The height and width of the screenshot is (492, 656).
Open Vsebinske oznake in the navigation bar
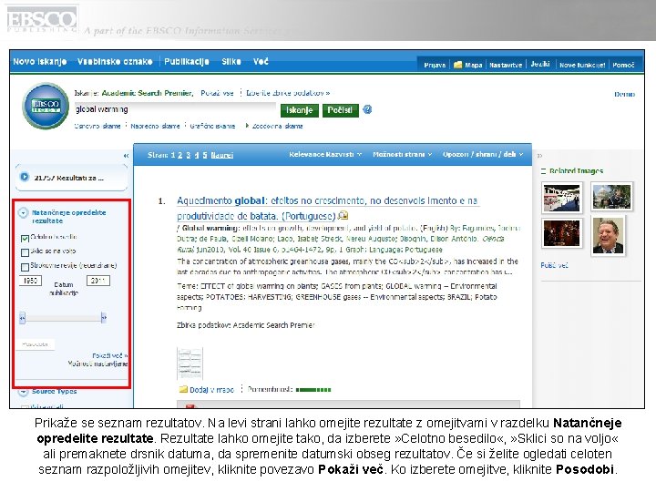pos(115,62)
